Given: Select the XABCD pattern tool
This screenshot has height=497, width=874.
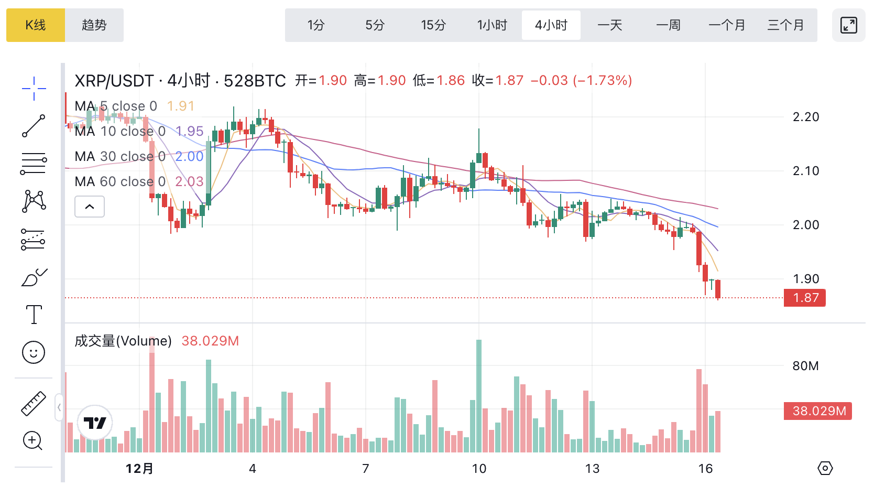Looking at the screenshot, I should [x=34, y=201].
